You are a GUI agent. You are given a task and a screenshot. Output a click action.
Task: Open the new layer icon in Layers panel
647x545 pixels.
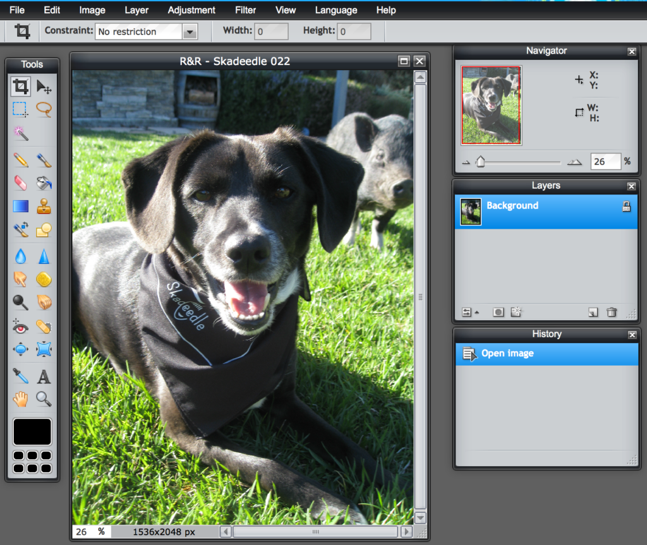tap(593, 312)
